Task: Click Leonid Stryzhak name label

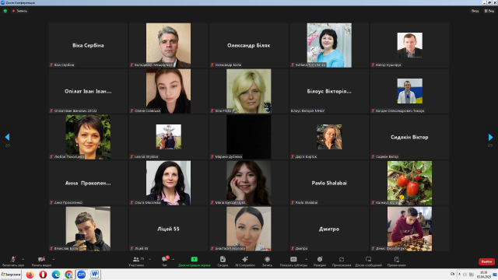Action: click(146, 156)
